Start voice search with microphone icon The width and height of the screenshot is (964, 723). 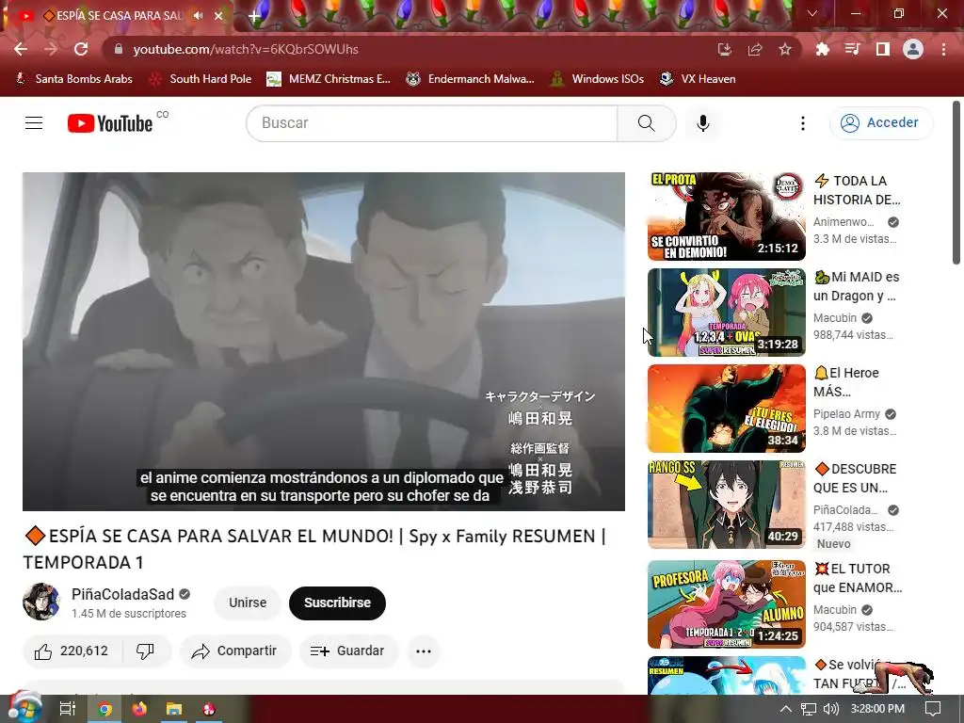702,123
